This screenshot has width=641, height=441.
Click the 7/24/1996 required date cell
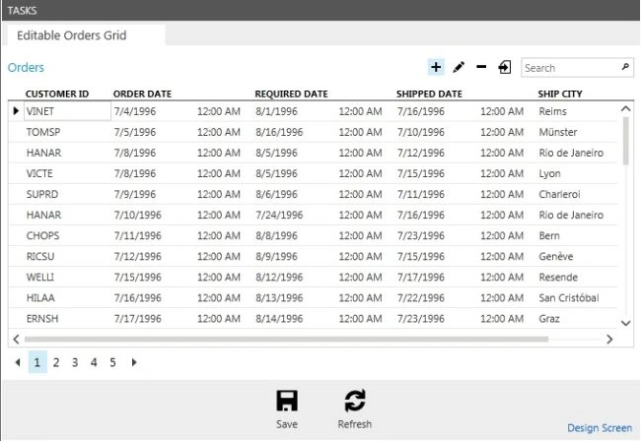tap(279, 215)
